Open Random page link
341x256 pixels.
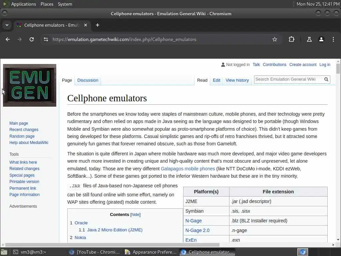(x=22, y=136)
